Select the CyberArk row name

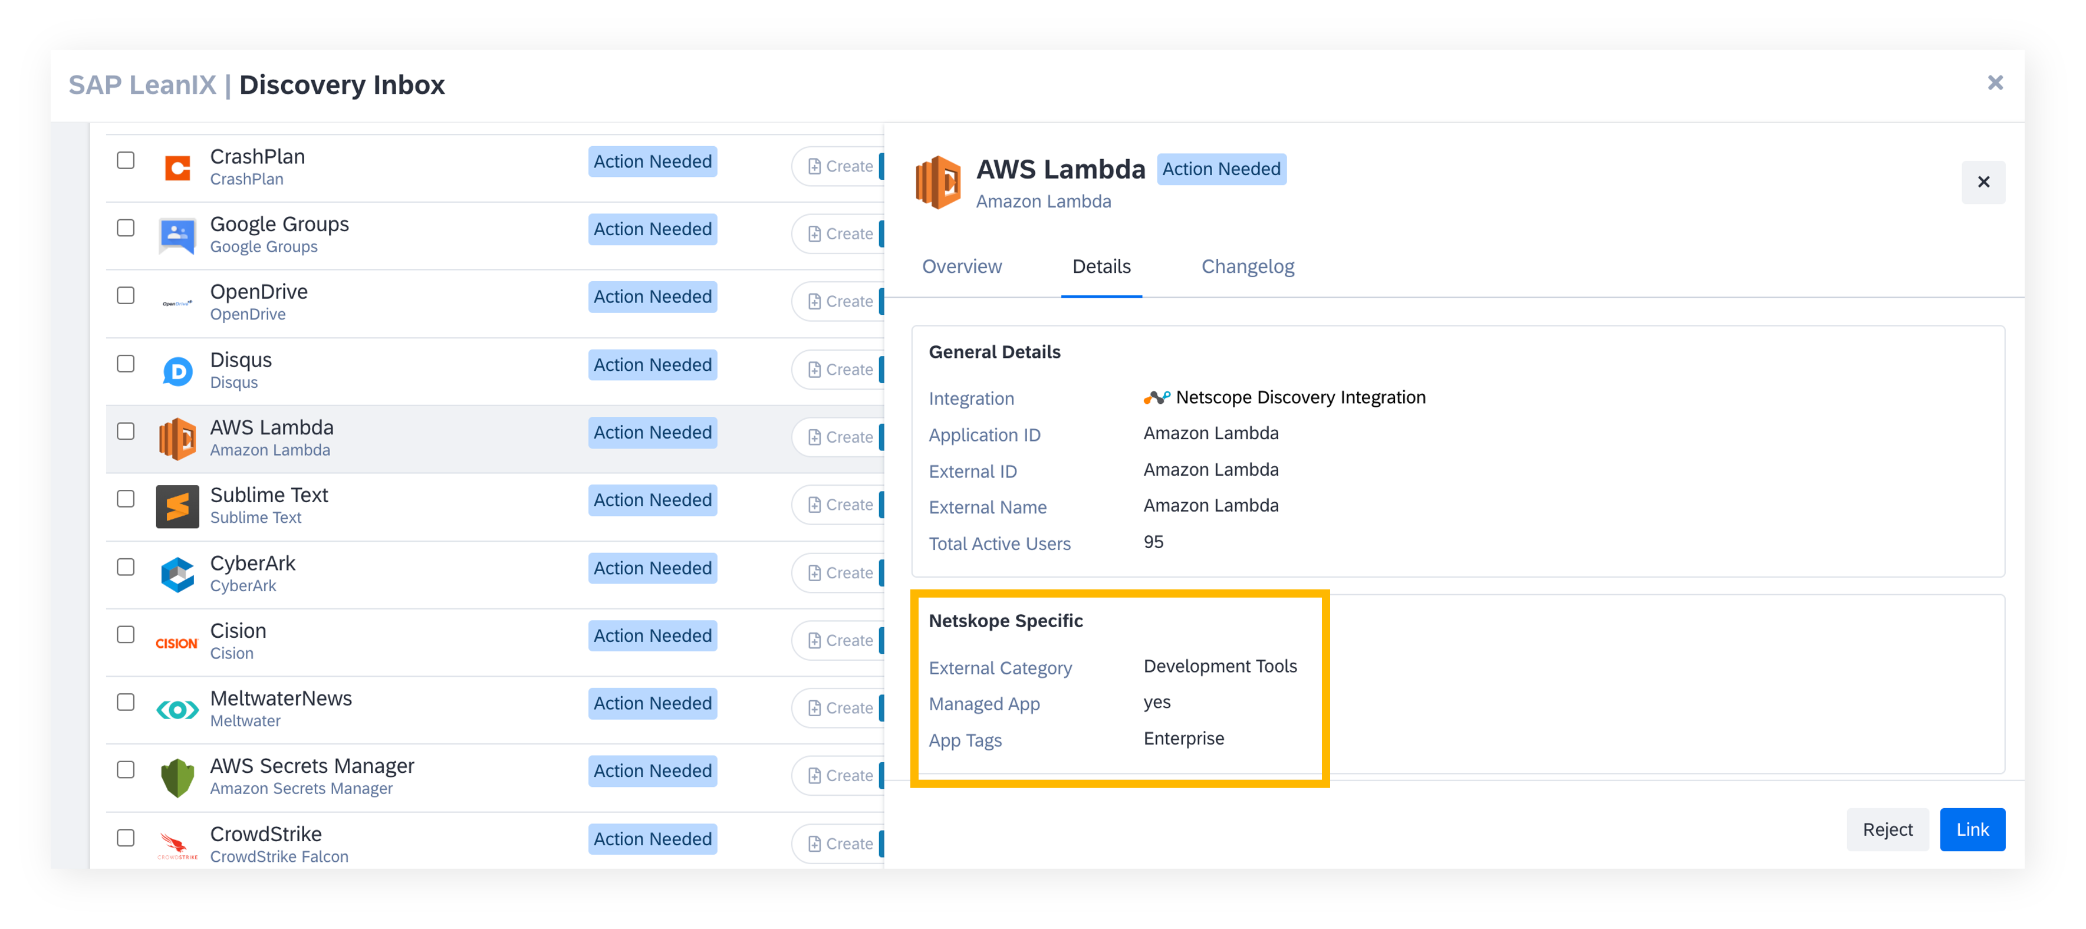253,564
